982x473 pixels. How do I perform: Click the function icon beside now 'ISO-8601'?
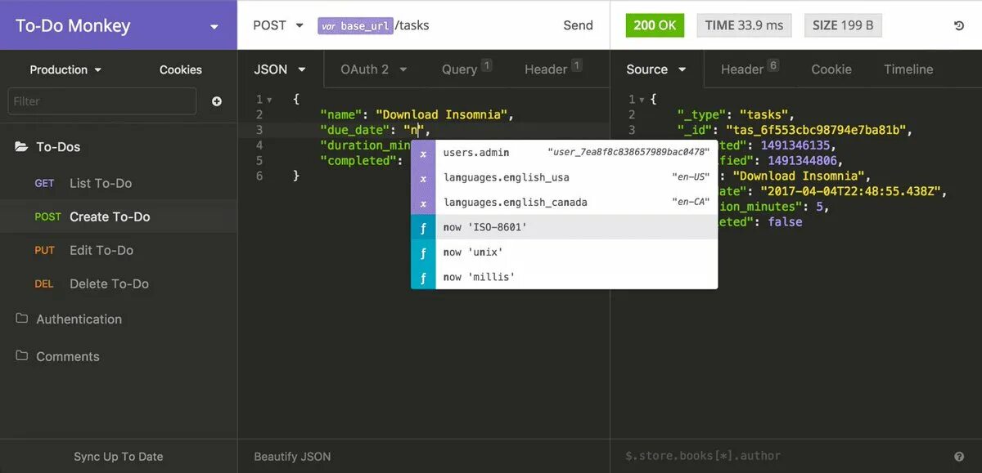[x=423, y=227]
